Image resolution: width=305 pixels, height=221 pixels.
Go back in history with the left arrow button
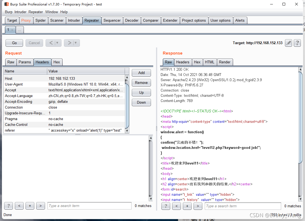click(51, 43)
